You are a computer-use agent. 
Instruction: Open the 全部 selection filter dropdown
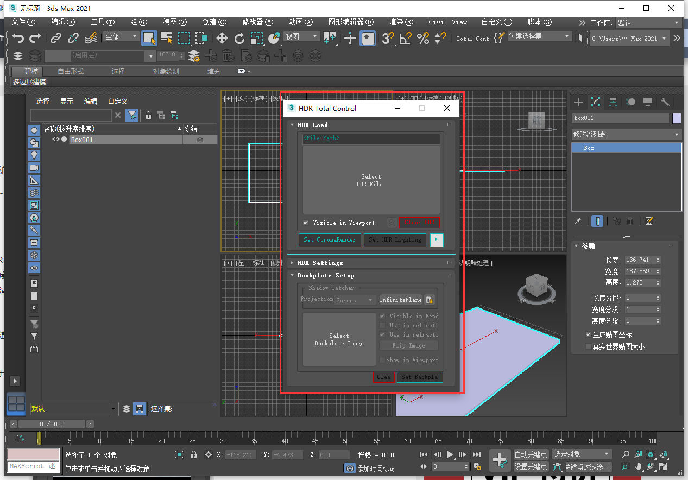coord(122,36)
